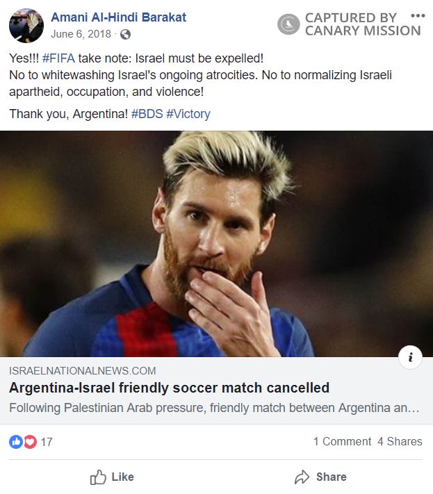Click the June 6, 2018 timestamp
The image size is (433, 494).
pos(80,35)
